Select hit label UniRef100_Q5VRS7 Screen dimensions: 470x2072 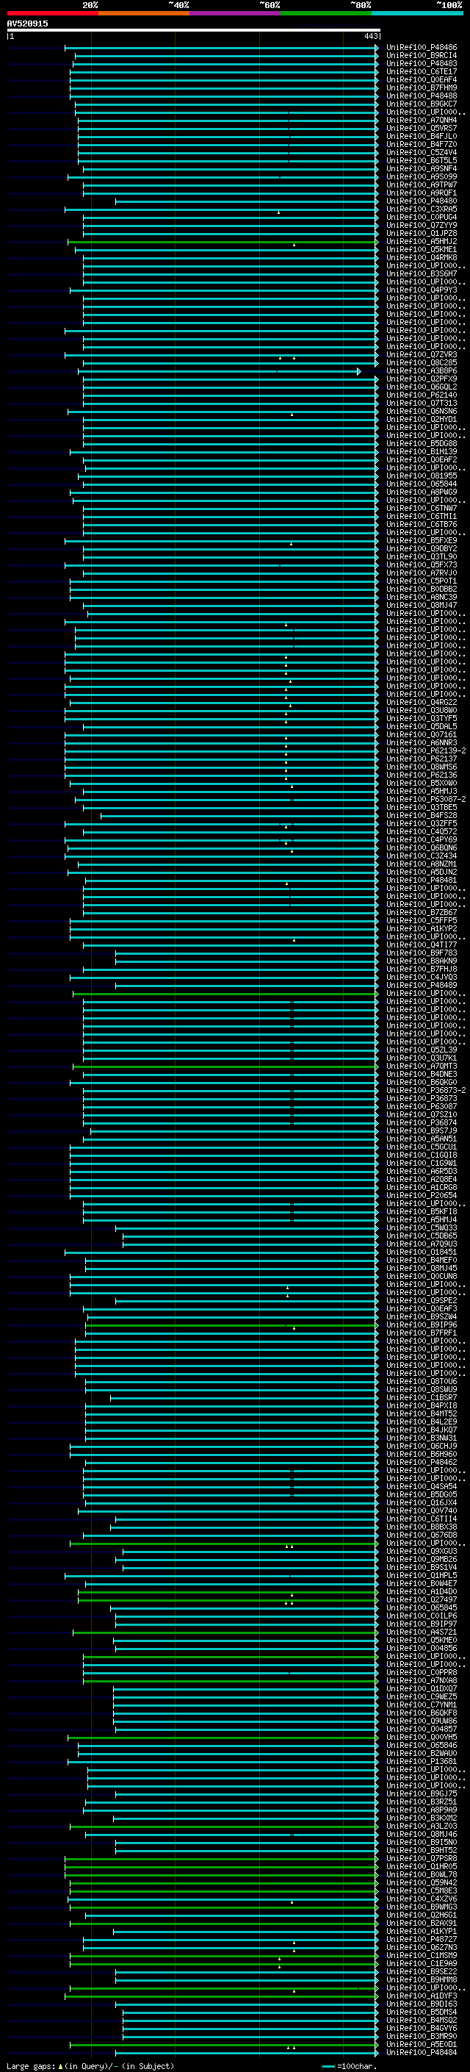(422, 128)
